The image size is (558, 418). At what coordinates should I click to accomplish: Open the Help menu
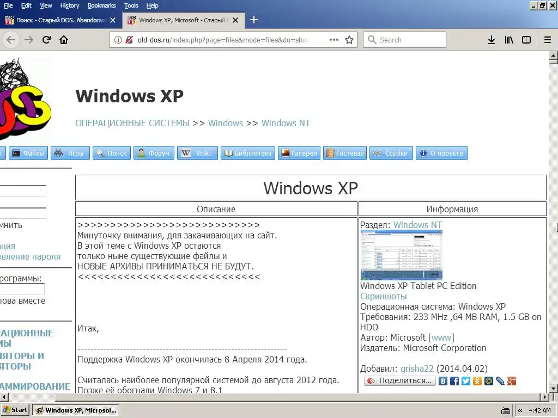[153, 5]
